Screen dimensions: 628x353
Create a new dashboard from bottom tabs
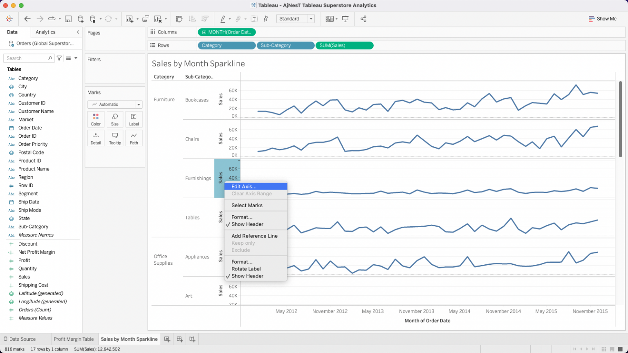(179, 339)
